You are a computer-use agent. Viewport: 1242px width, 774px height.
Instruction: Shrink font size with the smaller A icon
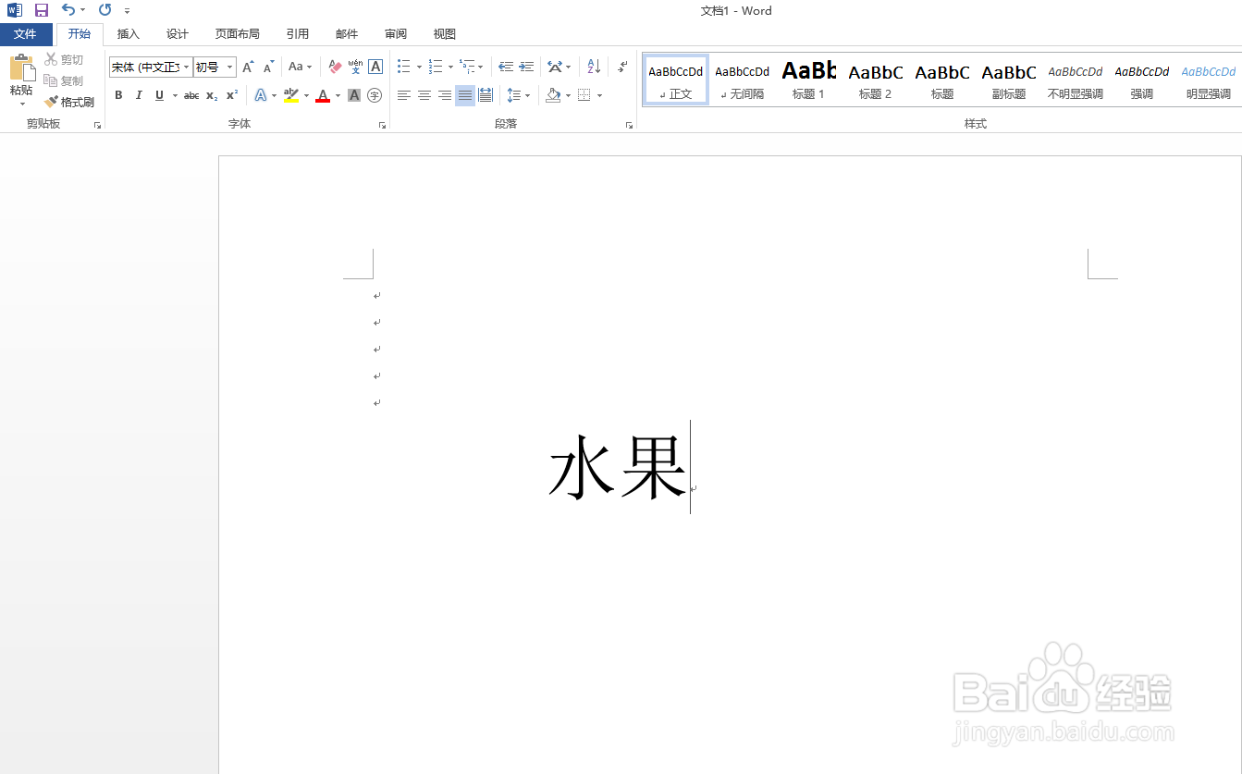268,67
